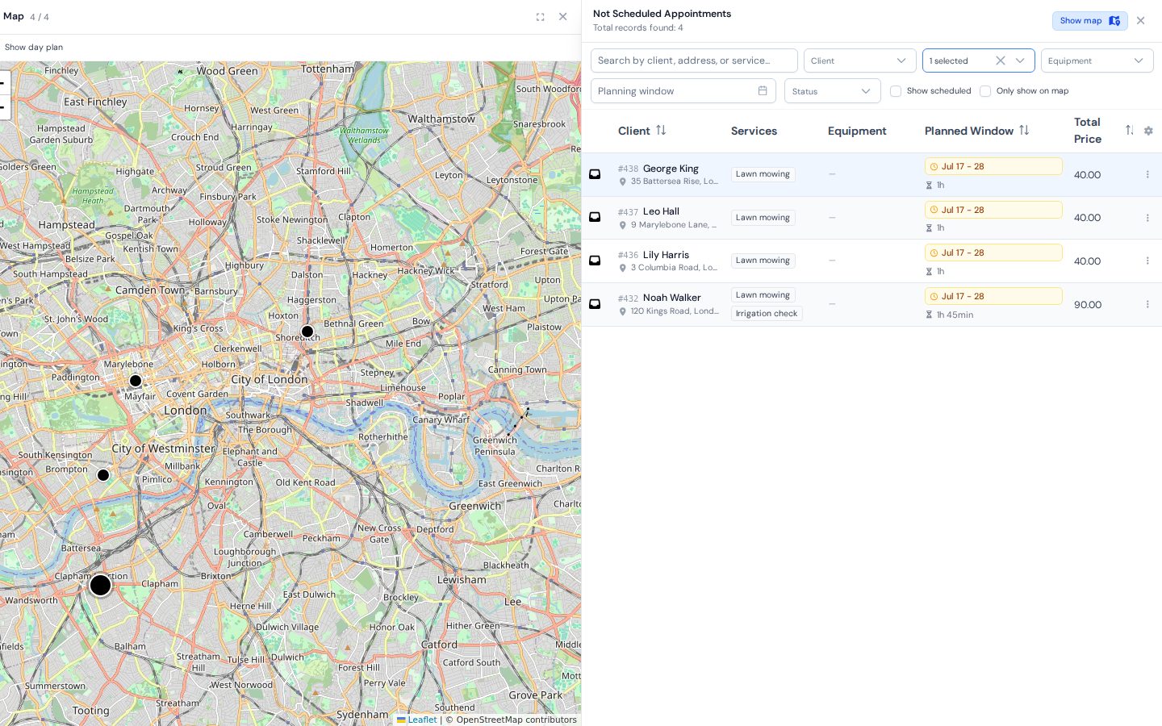The image size is (1162, 726).
Task: Click Jul 17 - 28 window for Leo Hall
Action: [993, 210]
